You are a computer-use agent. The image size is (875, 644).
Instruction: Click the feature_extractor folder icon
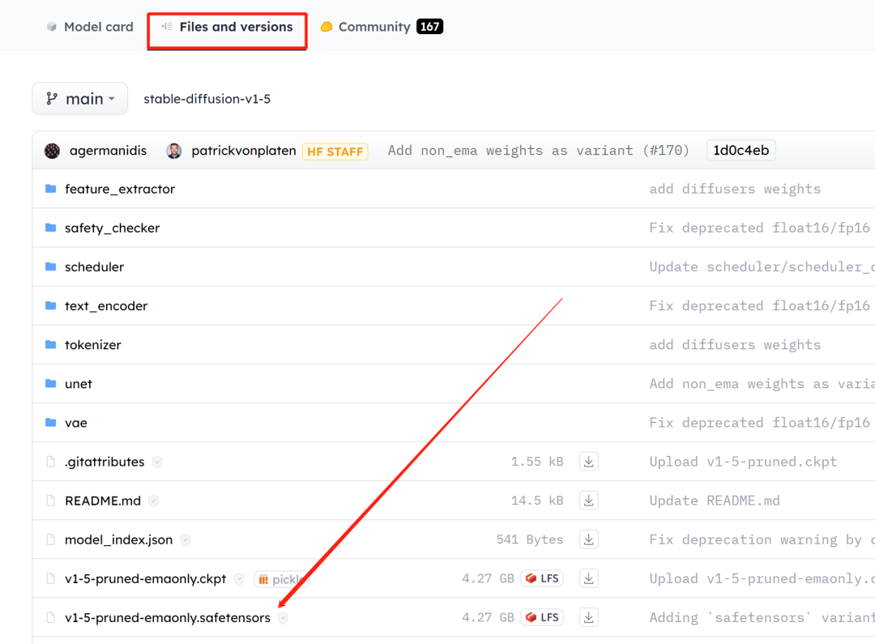click(51, 189)
